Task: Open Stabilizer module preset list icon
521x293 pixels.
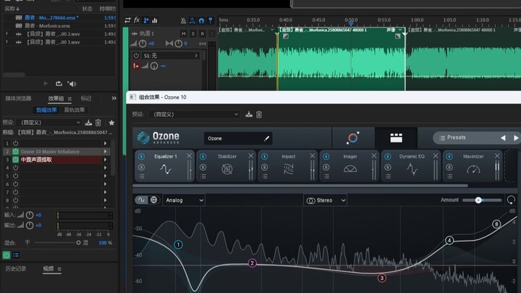Action: (203, 176)
